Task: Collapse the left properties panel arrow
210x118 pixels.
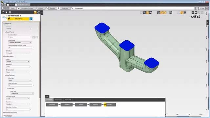Action: tap(42, 12)
